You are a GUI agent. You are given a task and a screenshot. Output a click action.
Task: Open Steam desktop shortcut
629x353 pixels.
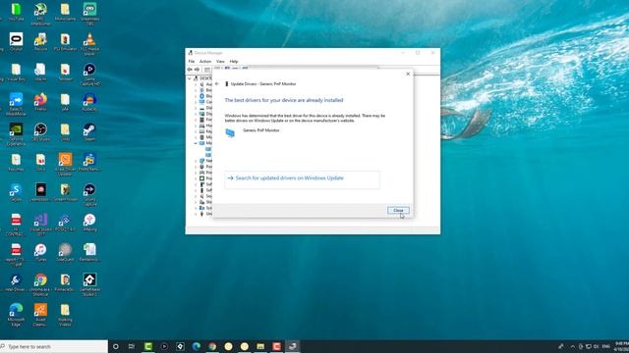click(89, 132)
